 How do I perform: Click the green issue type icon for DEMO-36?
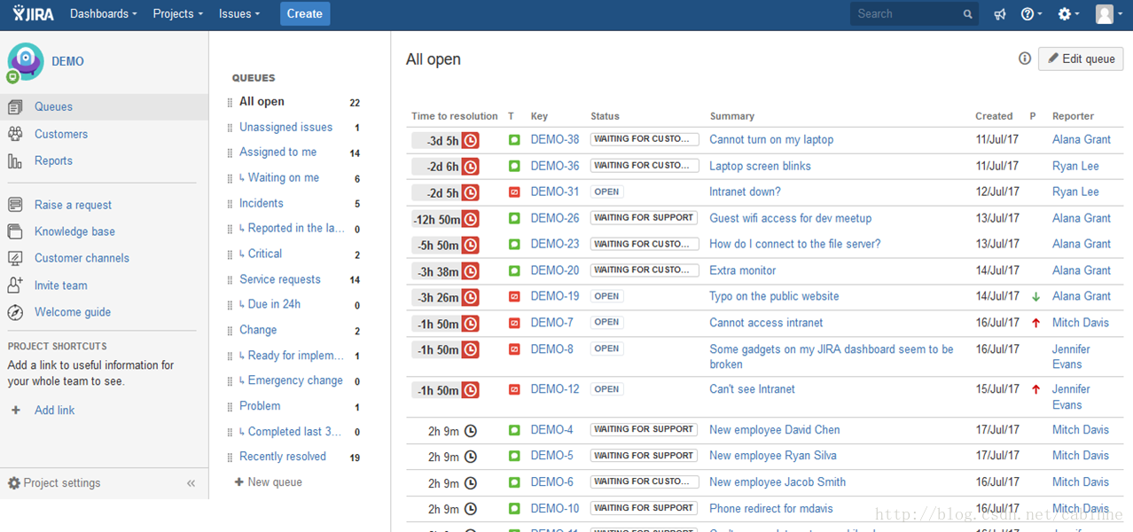click(514, 166)
